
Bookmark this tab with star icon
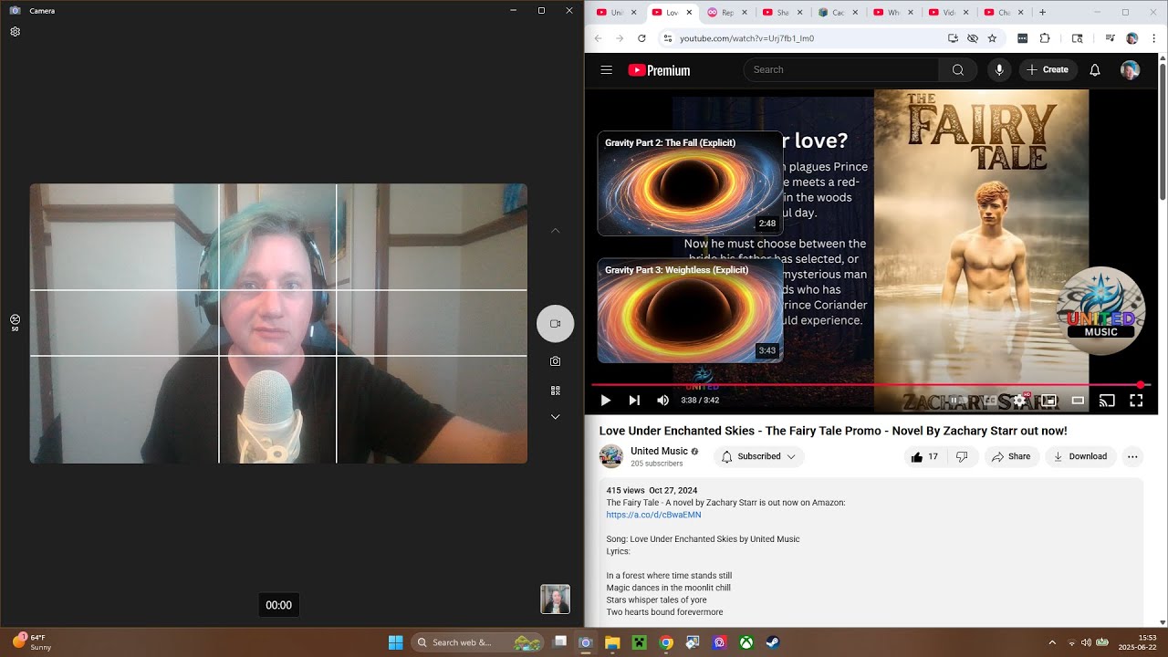pos(992,38)
